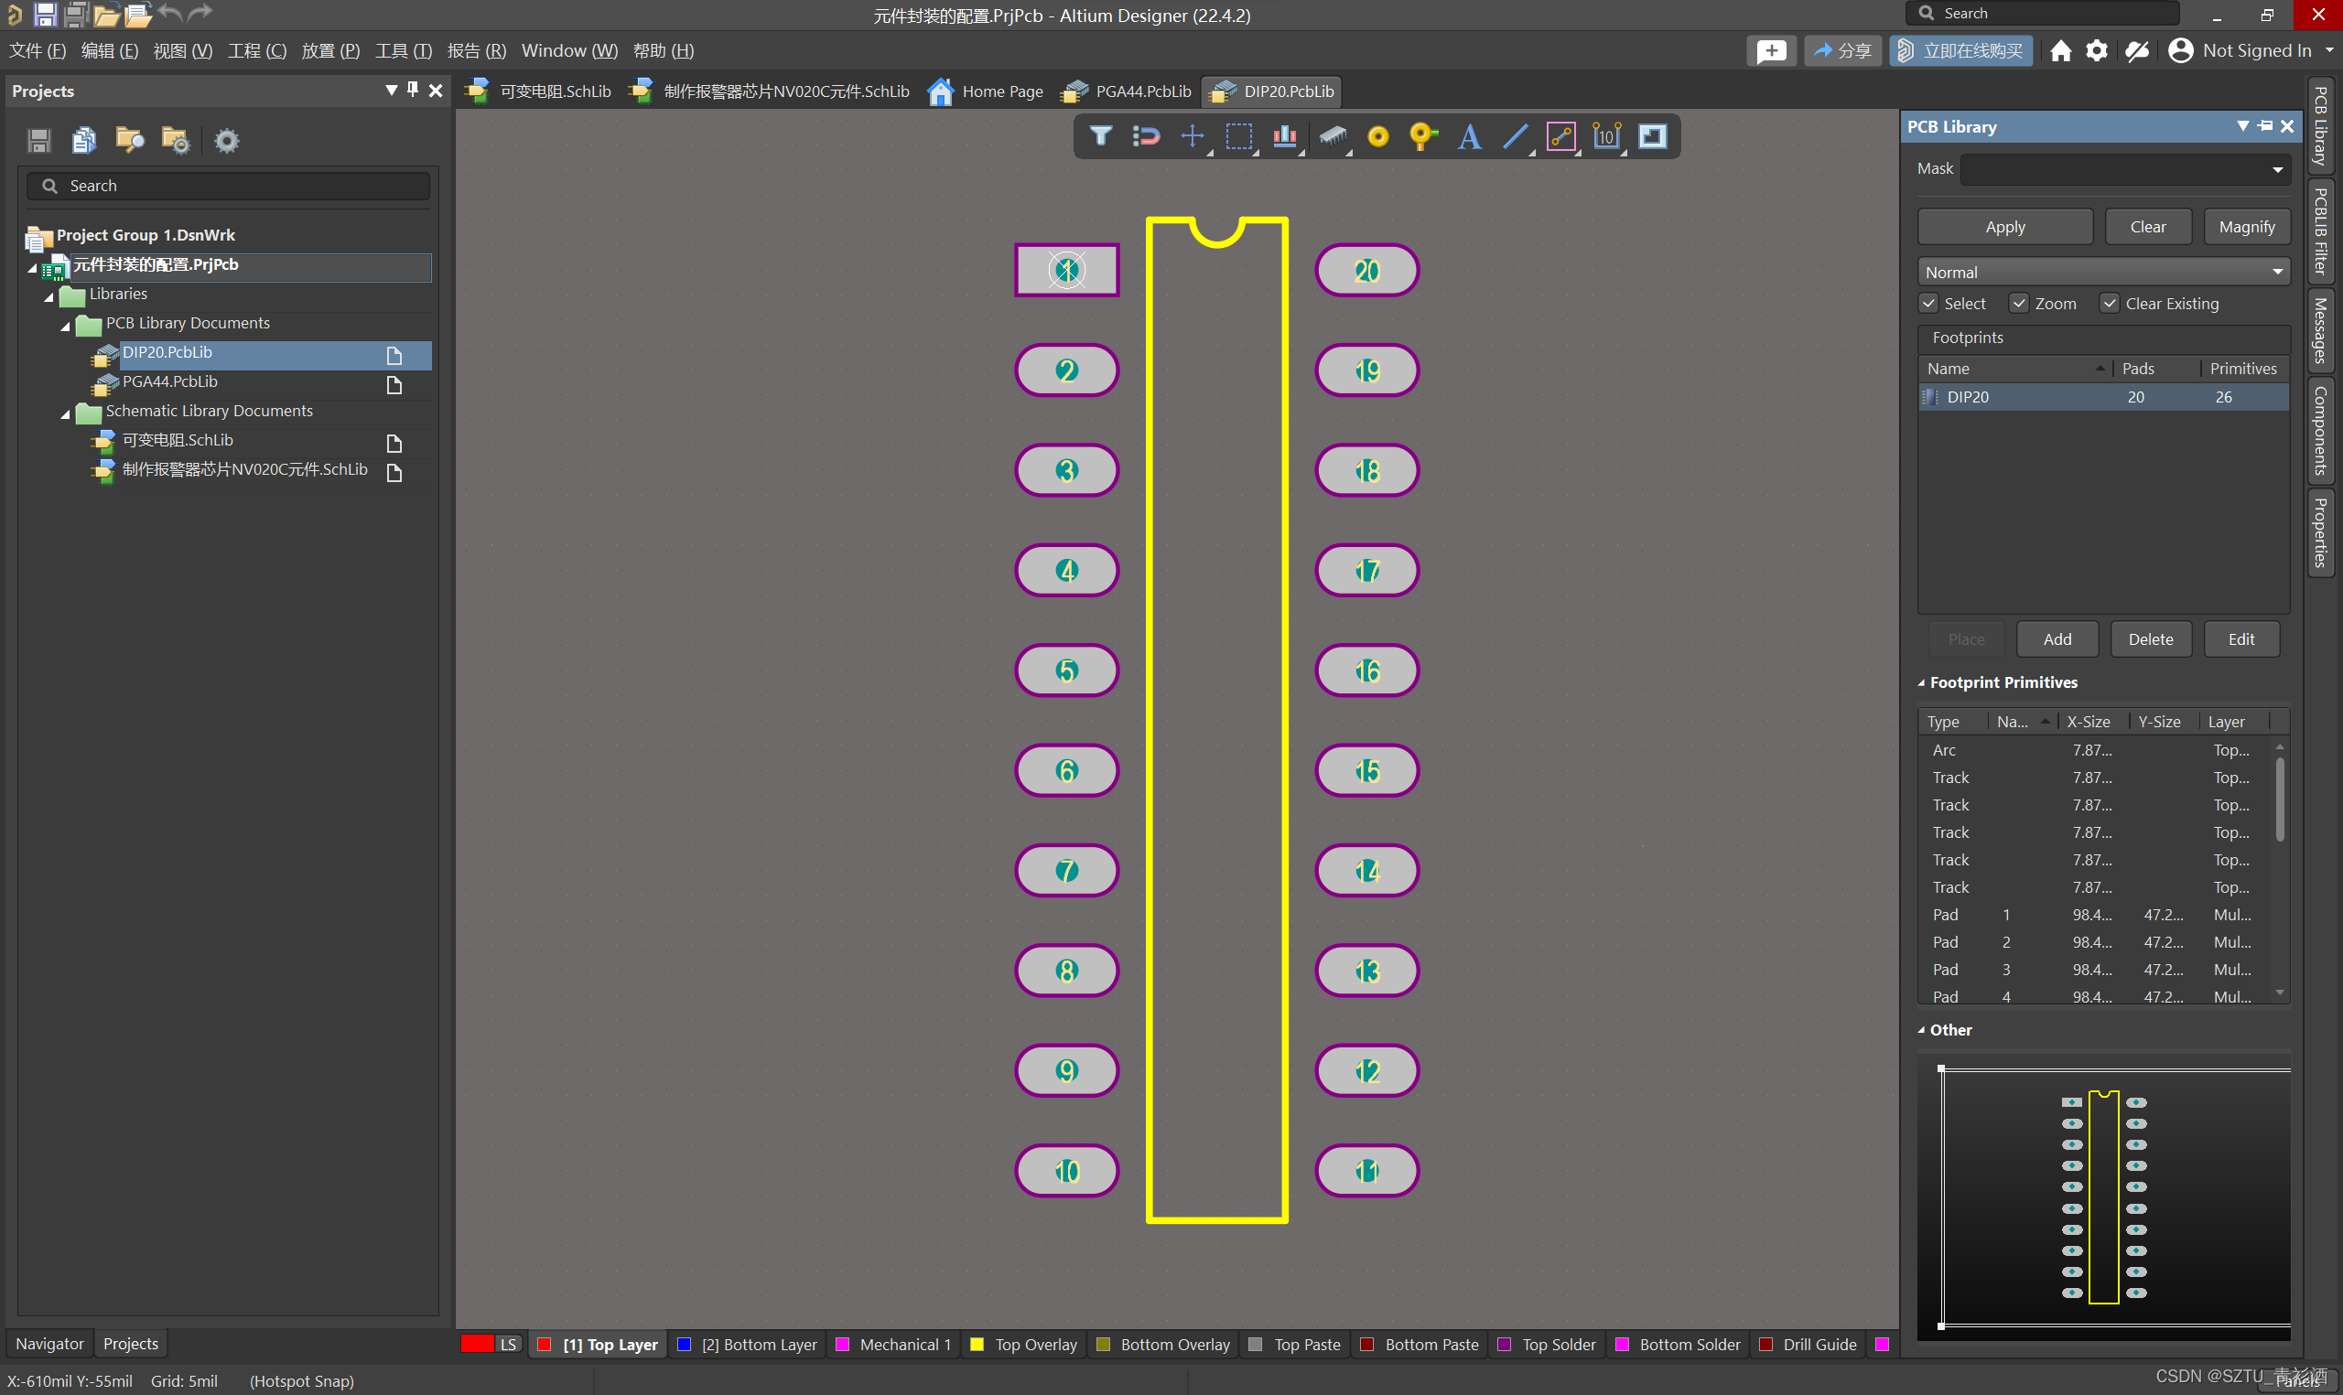This screenshot has width=2343, height=1395.
Task: Select the Place Line tool
Action: [1515, 137]
